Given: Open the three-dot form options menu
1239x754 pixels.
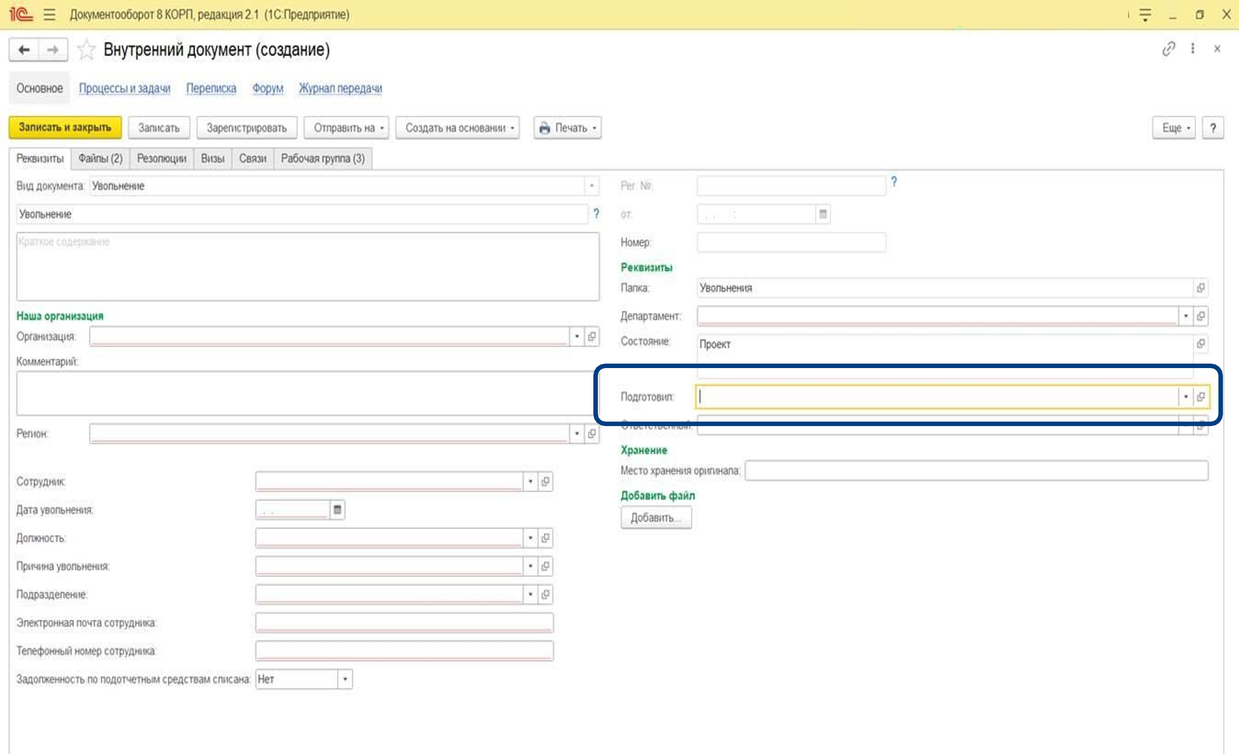Looking at the screenshot, I should (1193, 49).
